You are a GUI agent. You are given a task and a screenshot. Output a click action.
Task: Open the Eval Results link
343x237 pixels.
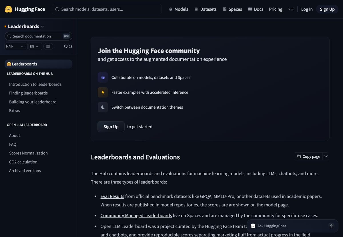[x=112, y=196]
